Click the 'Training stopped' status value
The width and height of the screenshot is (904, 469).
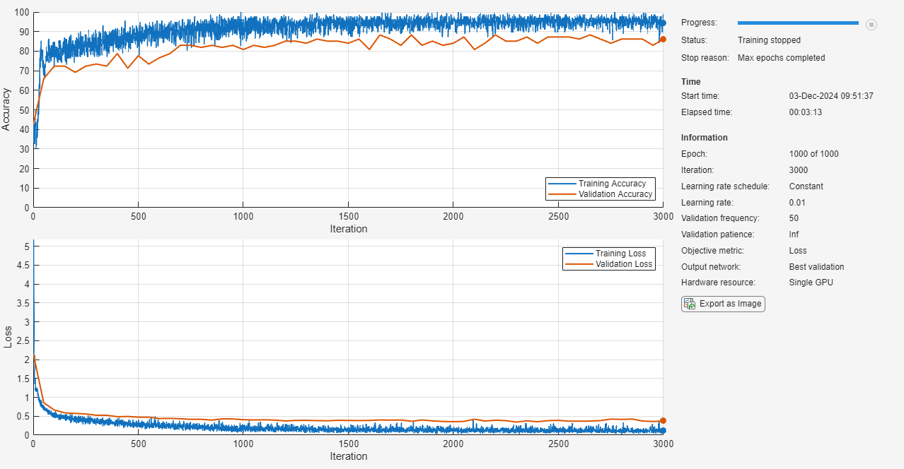click(x=769, y=40)
